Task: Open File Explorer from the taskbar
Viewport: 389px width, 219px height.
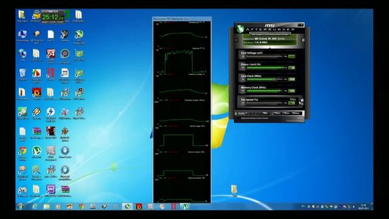Action: coord(46,206)
